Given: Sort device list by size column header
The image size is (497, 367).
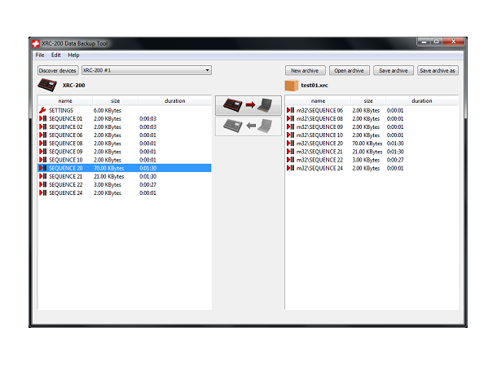Looking at the screenshot, I should point(115,101).
